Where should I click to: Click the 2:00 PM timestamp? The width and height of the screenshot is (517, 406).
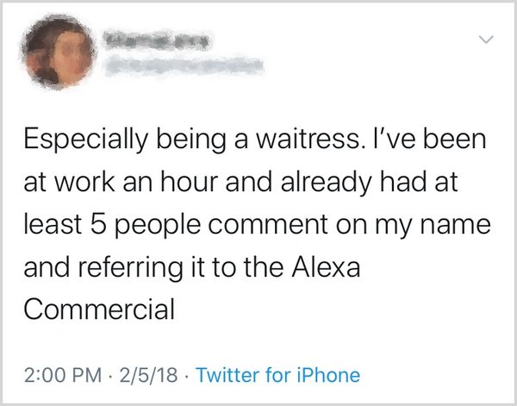tap(59, 375)
